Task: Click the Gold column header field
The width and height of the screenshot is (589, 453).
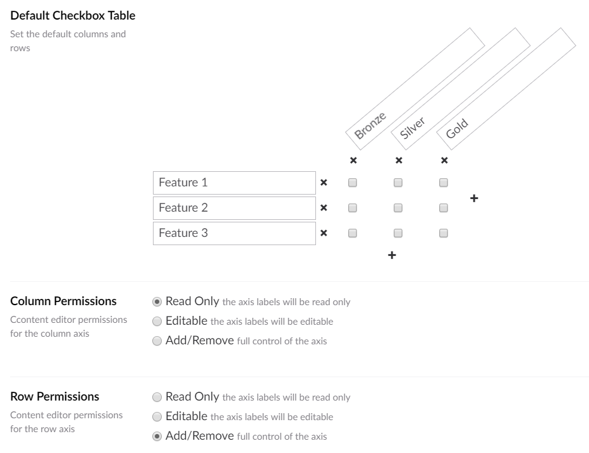Action: click(506, 89)
